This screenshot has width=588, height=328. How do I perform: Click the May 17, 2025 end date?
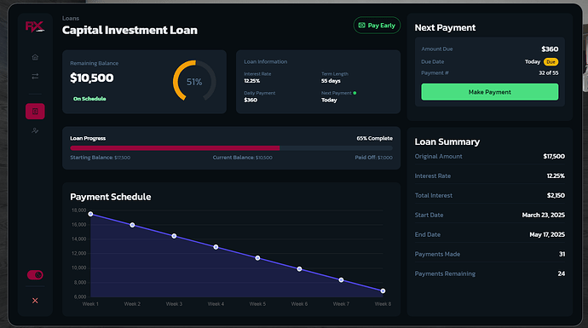547,234
